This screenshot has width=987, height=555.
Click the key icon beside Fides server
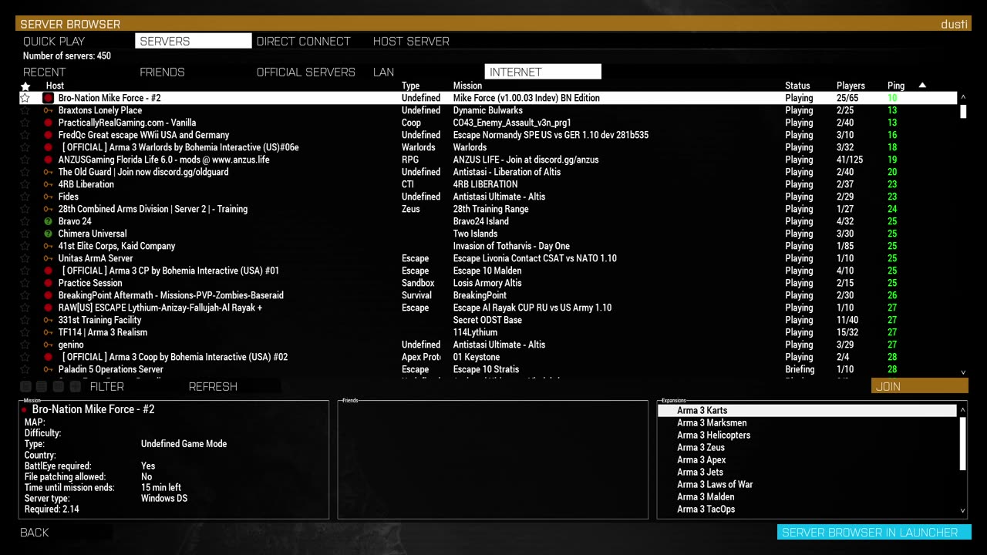point(48,197)
